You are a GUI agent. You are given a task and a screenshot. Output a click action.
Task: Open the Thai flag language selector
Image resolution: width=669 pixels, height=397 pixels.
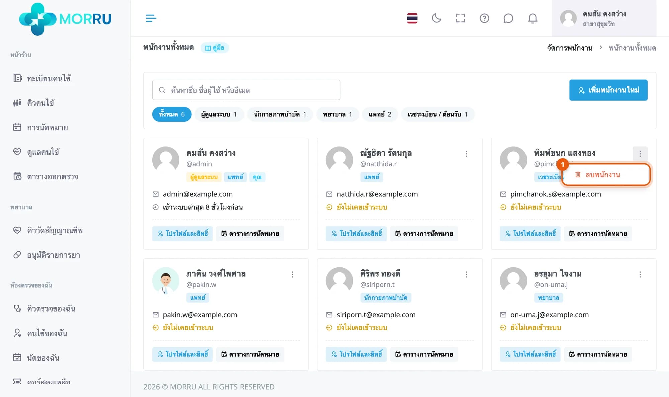pos(412,18)
